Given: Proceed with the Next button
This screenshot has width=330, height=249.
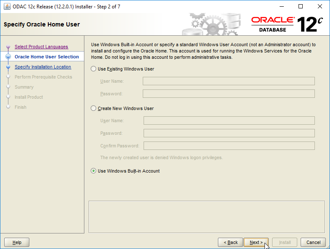Looking at the screenshot, I should [256, 242].
